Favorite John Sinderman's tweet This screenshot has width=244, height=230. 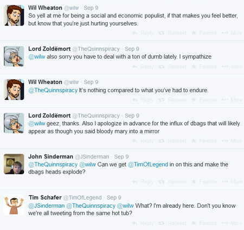(204, 182)
